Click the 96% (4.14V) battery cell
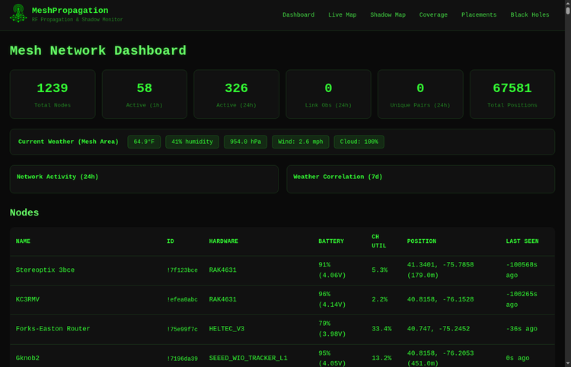 tap(332, 299)
